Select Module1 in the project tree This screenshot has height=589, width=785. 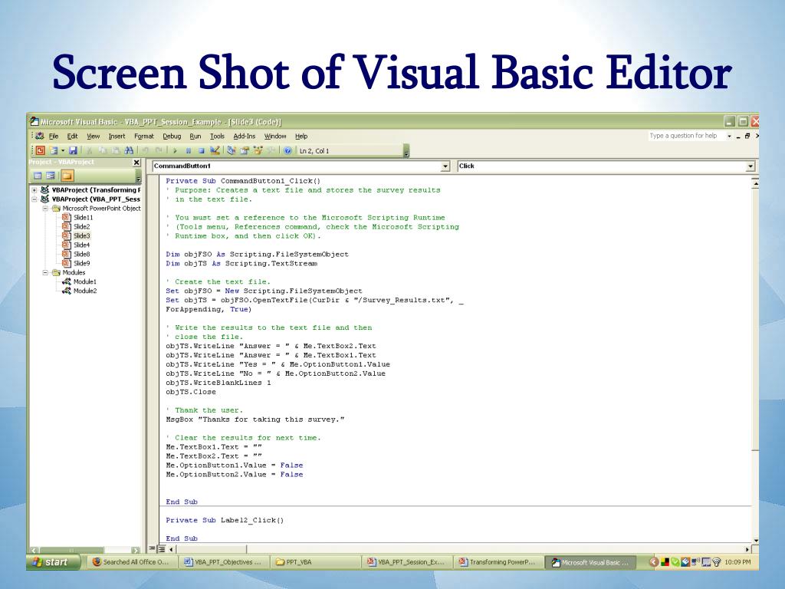(x=79, y=281)
